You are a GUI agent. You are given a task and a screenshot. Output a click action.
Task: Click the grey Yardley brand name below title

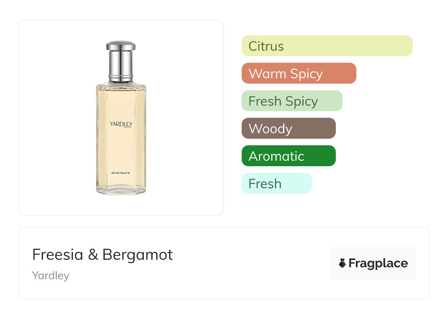click(50, 276)
